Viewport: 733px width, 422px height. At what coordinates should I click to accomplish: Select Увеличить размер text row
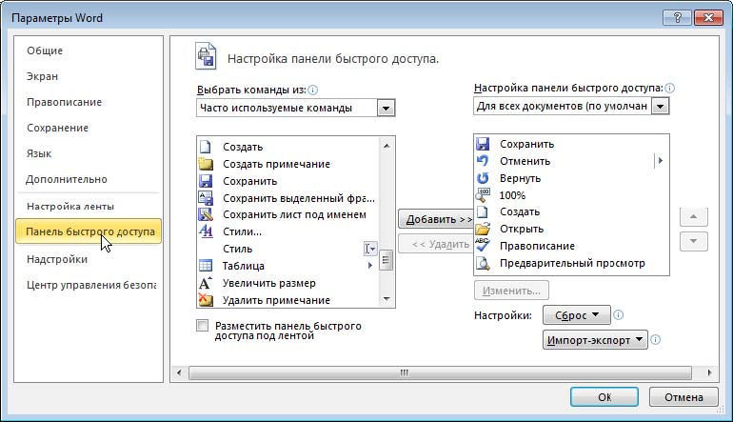coord(269,283)
